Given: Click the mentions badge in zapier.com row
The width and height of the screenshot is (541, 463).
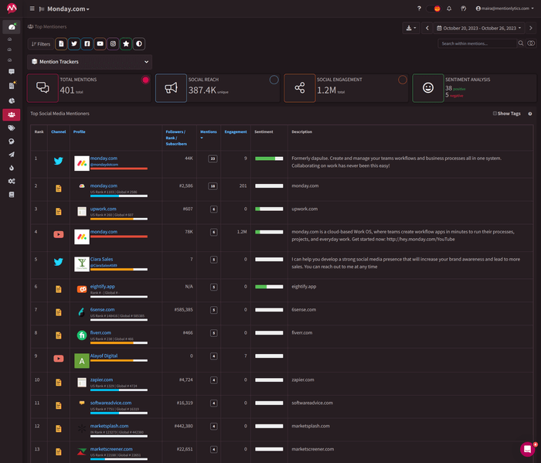Looking at the screenshot, I should pos(214,380).
